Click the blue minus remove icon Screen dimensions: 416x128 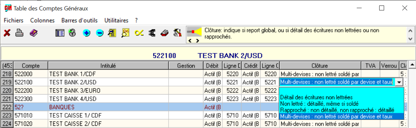(100, 33)
